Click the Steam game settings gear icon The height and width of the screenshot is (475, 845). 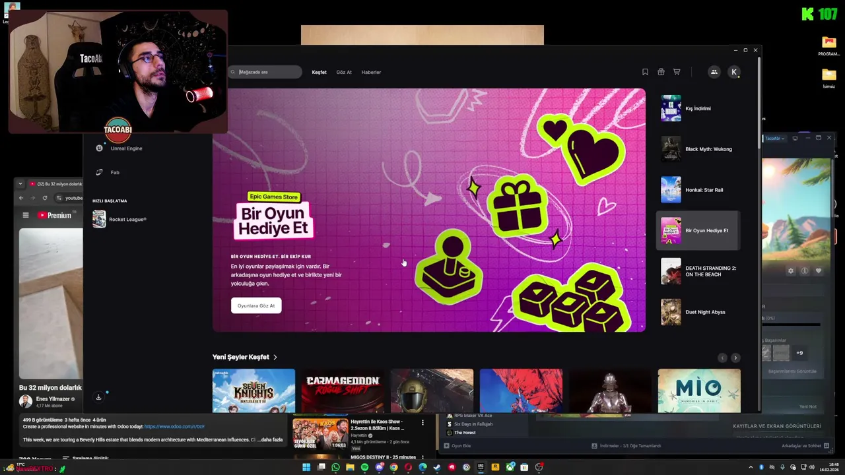tap(791, 271)
